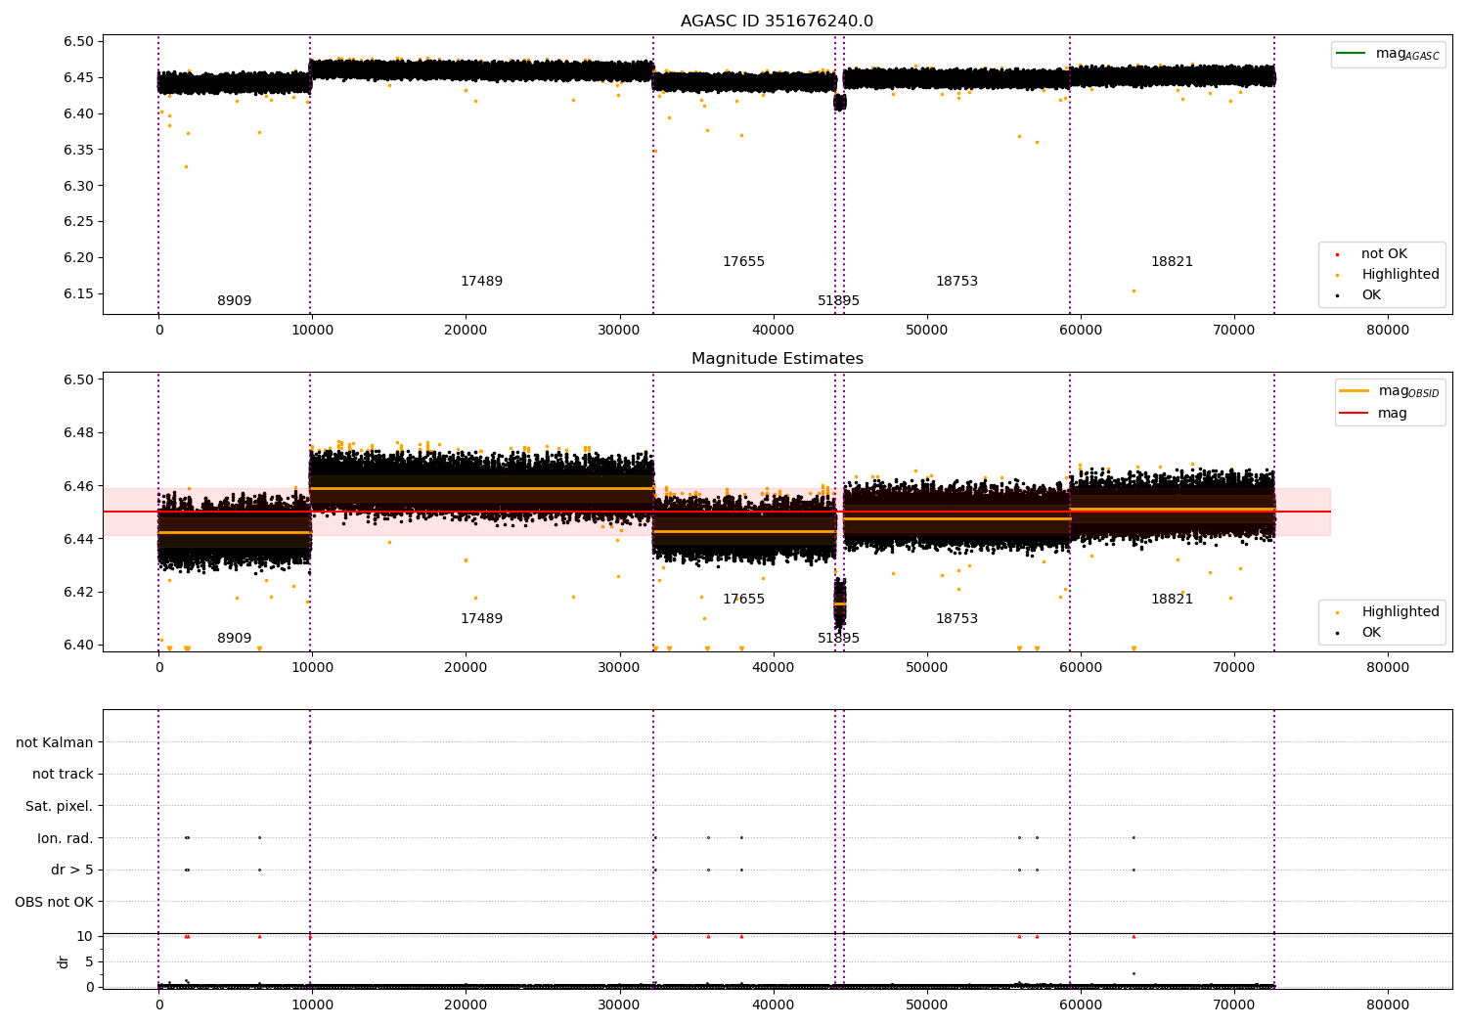Click obsid label 17655 in middle plot
The width and height of the screenshot is (1467, 1027).
[x=743, y=600]
